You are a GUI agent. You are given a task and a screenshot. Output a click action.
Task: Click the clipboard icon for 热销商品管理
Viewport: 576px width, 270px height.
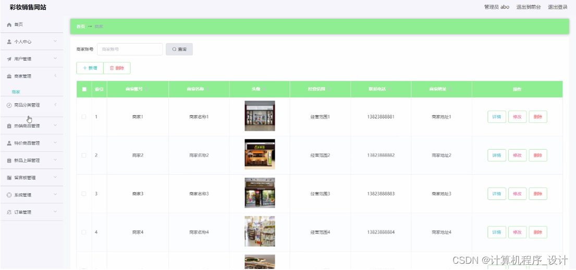tap(9, 126)
